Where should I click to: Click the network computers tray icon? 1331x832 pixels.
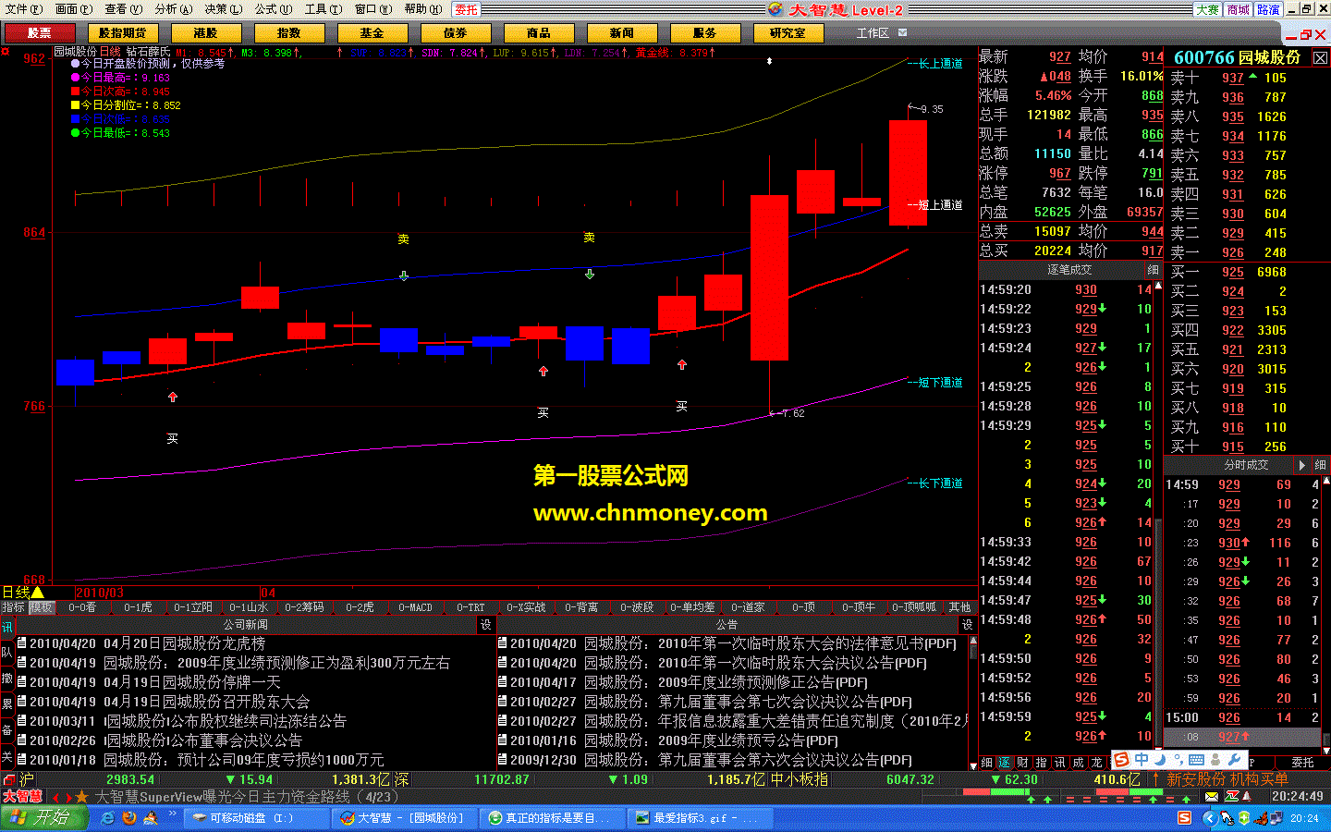(x=1277, y=818)
